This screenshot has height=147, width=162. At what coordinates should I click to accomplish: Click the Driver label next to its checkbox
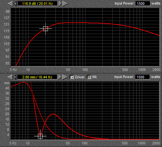point(80,77)
